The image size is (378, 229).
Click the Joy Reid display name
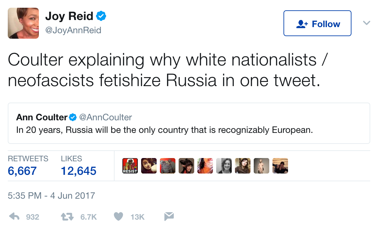(x=69, y=16)
